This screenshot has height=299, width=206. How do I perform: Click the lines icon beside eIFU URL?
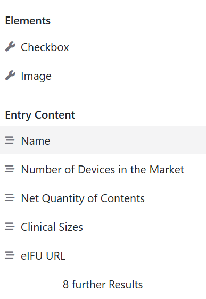10,255
